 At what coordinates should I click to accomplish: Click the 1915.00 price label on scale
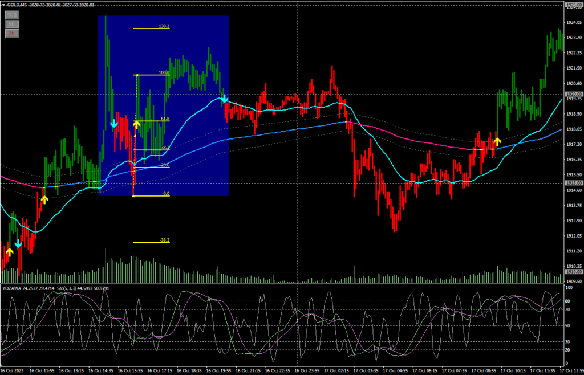[x=573, y=183]
